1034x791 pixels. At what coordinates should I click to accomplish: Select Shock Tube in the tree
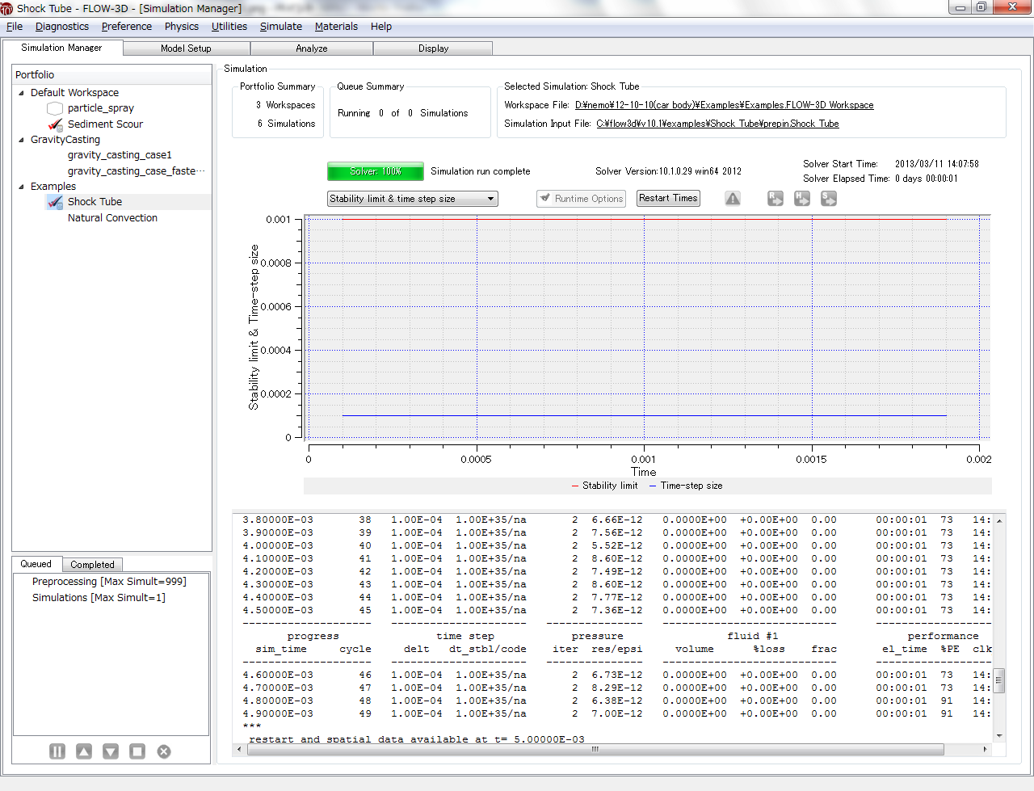click(95, 202)
